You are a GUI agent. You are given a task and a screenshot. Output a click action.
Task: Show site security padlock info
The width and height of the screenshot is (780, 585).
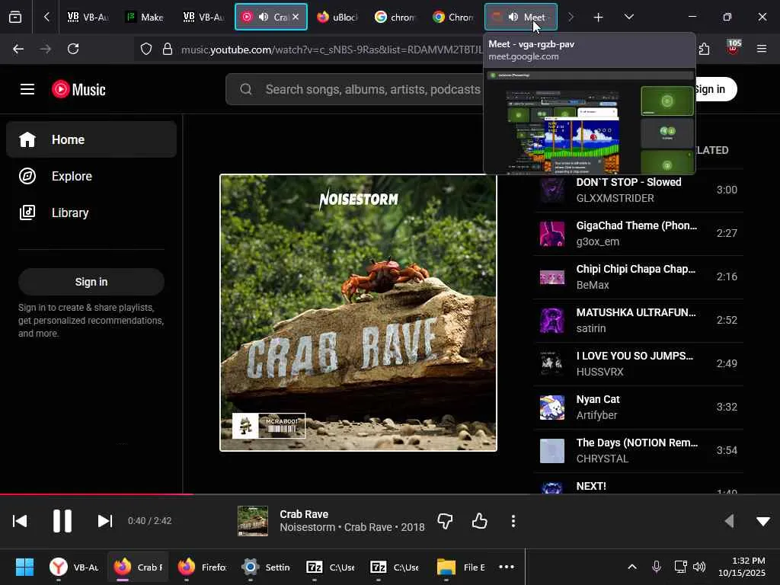[168, 49]
